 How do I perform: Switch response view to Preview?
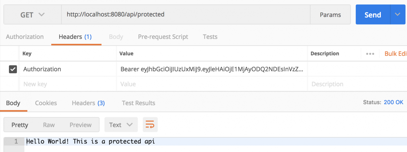coord(81,125)
